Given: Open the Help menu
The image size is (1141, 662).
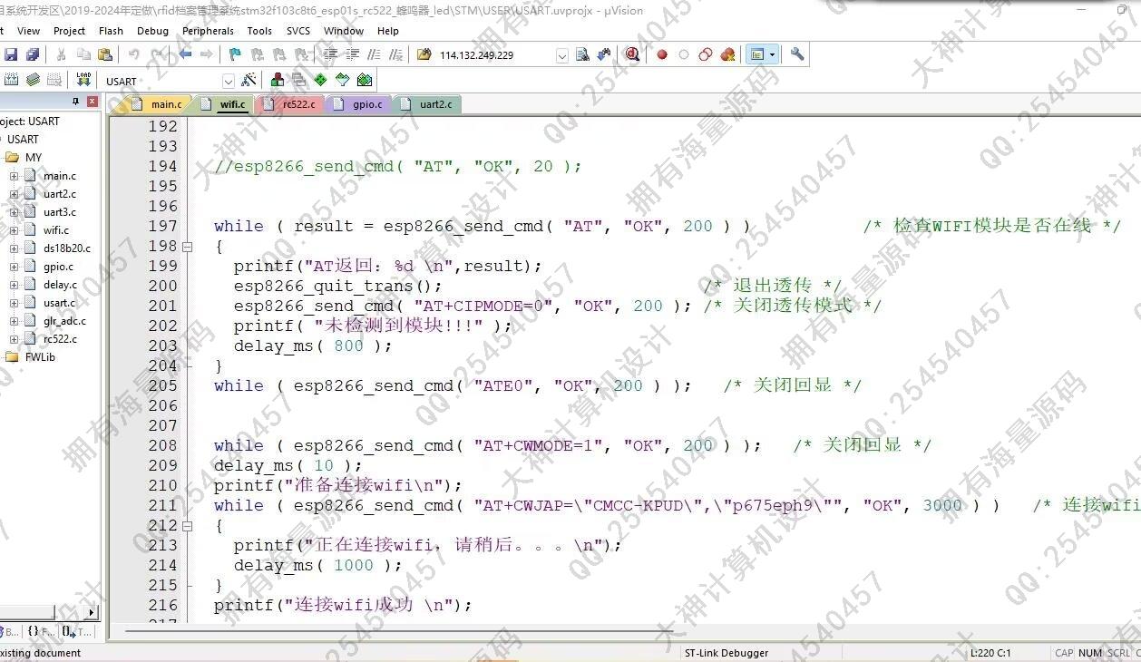Looking at the screenshot, I should click(x=388, y=31).
